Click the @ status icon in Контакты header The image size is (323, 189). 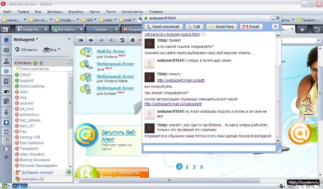[35, 63]
